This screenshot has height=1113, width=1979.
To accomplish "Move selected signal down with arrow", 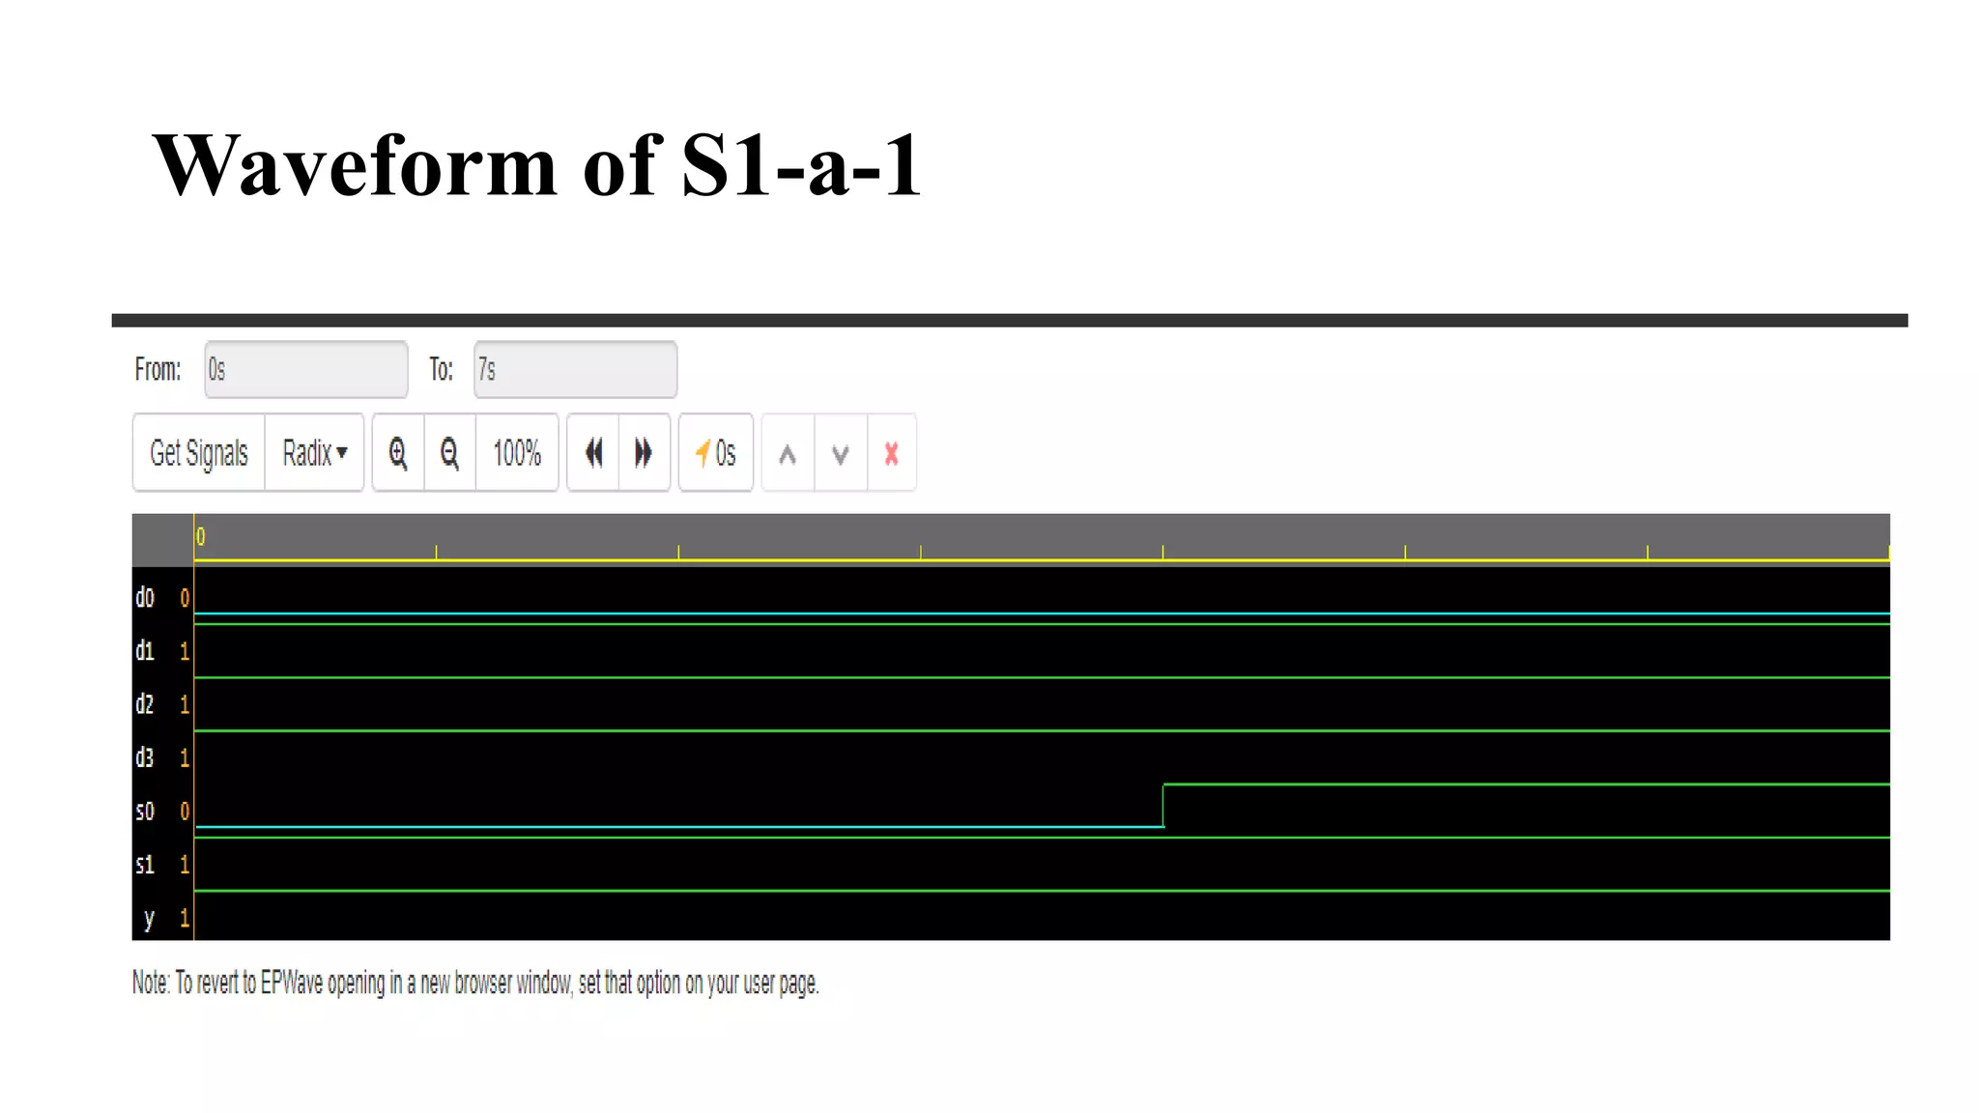I will click(x=841, y=453).
